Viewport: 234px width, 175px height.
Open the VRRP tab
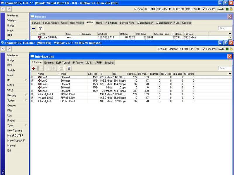coord(98,63)
